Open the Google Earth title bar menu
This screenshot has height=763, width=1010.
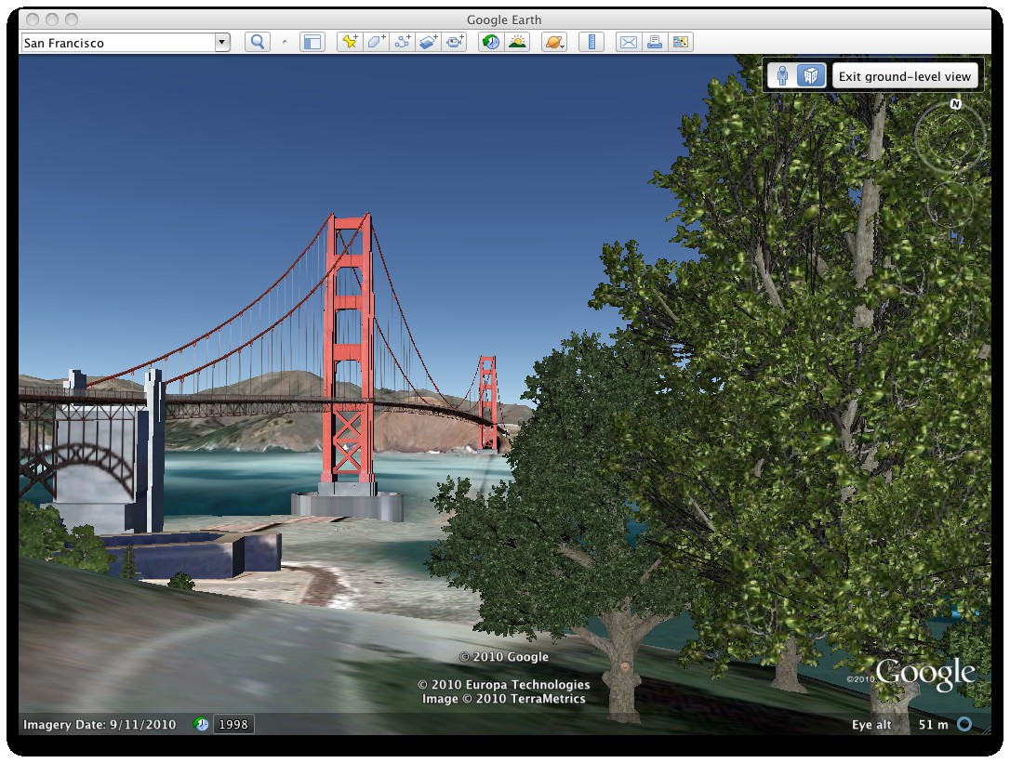coord(503,20)
